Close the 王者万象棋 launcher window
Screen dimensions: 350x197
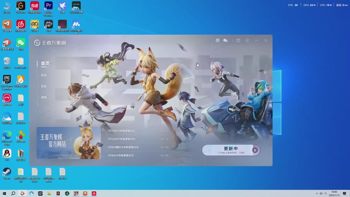266,40
